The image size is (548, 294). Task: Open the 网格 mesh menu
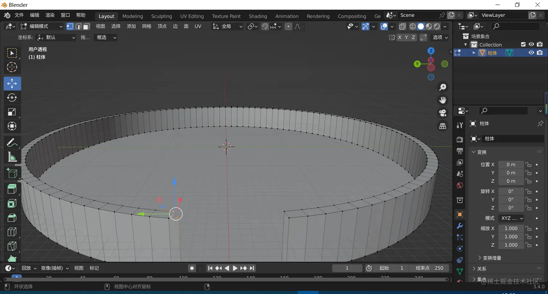coord(147,26)
